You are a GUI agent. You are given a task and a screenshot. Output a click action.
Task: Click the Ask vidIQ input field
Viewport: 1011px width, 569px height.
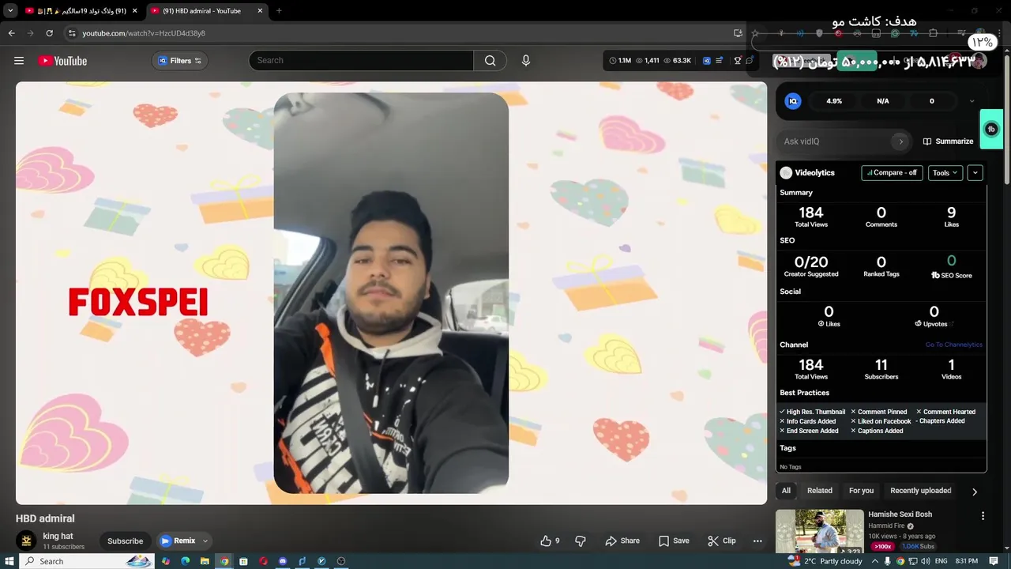[834, 141]
